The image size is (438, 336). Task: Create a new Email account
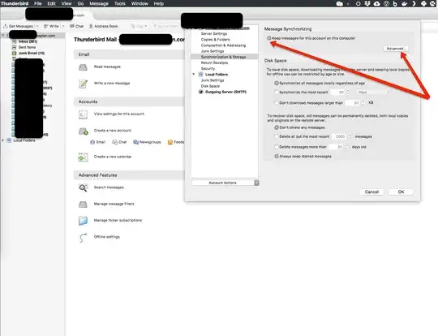coord(98,142)
